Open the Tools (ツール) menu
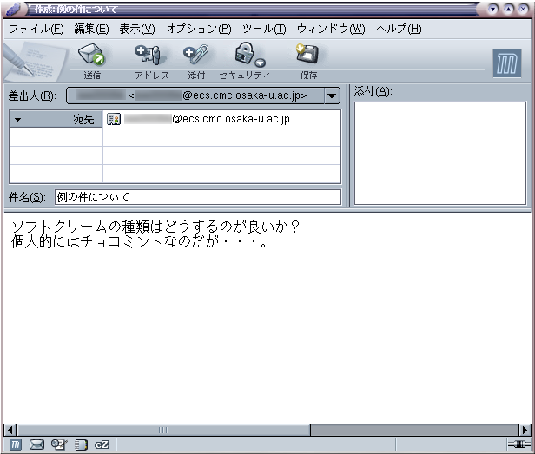 point(263,29)
